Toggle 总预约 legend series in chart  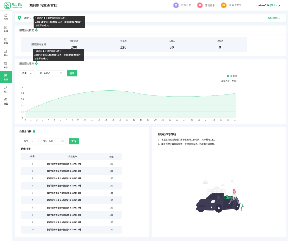coord(231,76)
